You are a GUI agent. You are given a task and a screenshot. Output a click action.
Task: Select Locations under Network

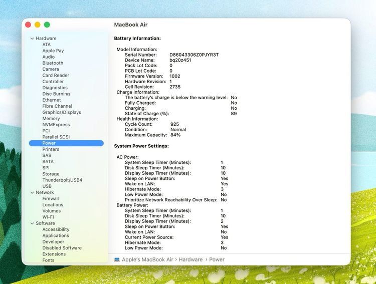coord(53,205)
